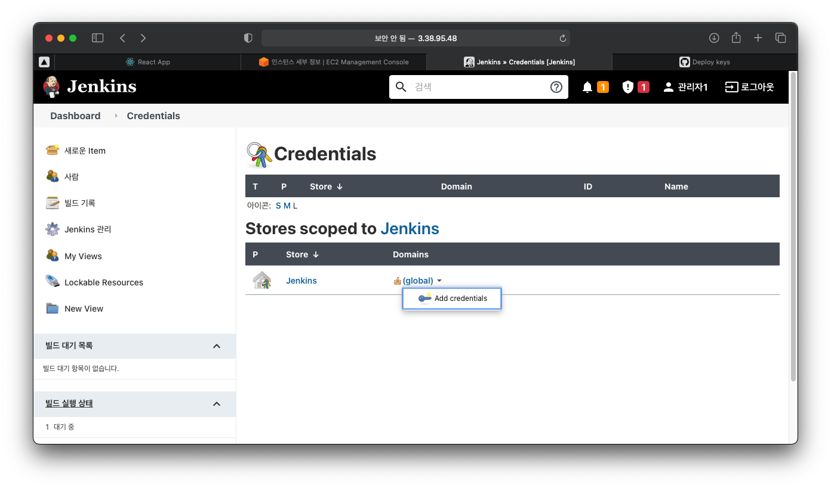Sort the top table by Store column
This screenshot has height=488, width=831.
(x=326, y=187)
